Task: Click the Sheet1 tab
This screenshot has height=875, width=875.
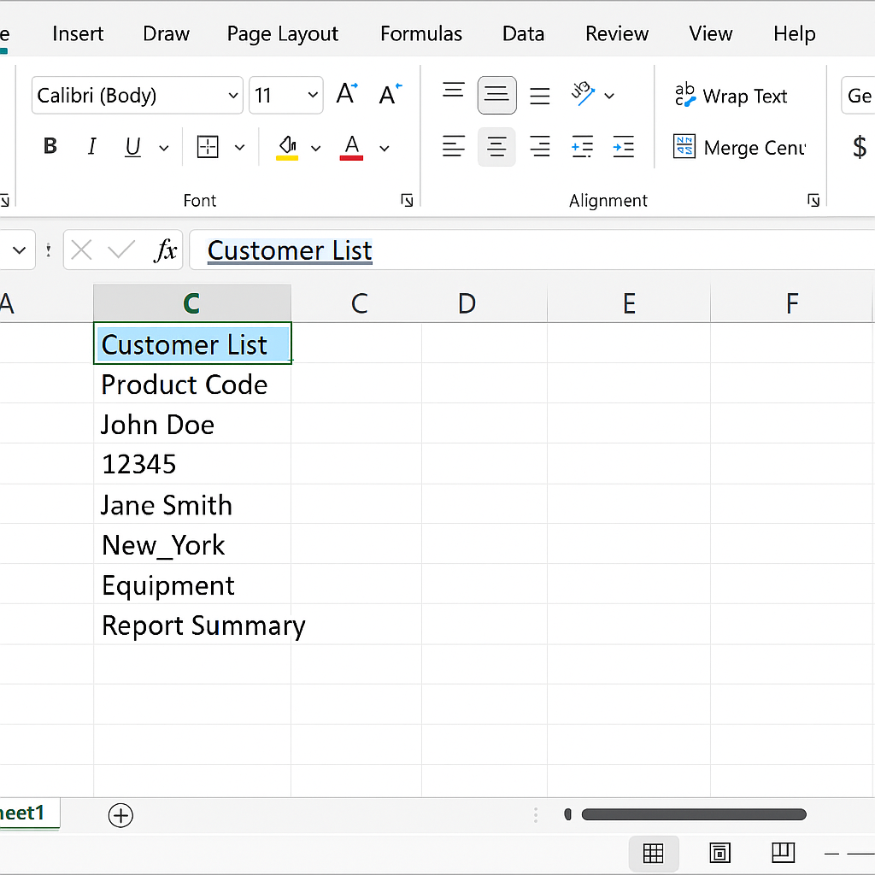Action: pyautogui.click(x=29, y=813)
